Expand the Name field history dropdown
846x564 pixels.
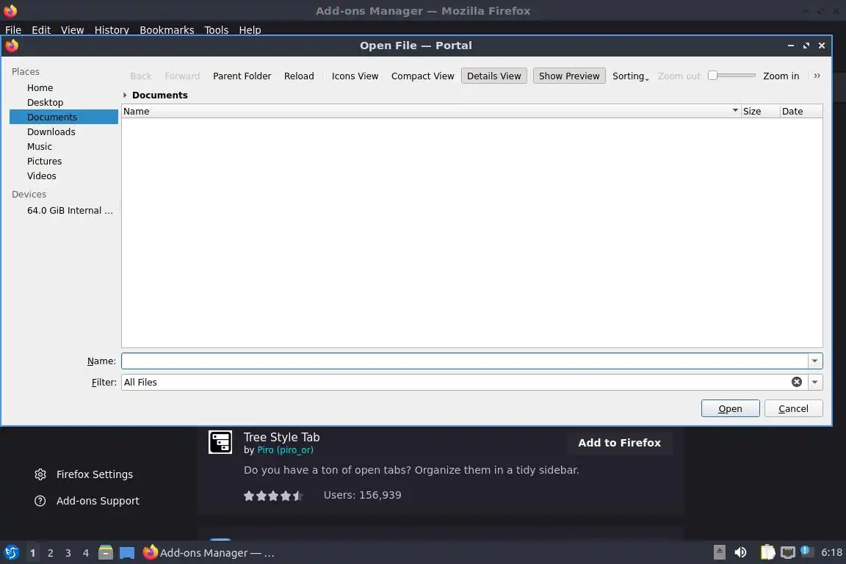(814, 361)
